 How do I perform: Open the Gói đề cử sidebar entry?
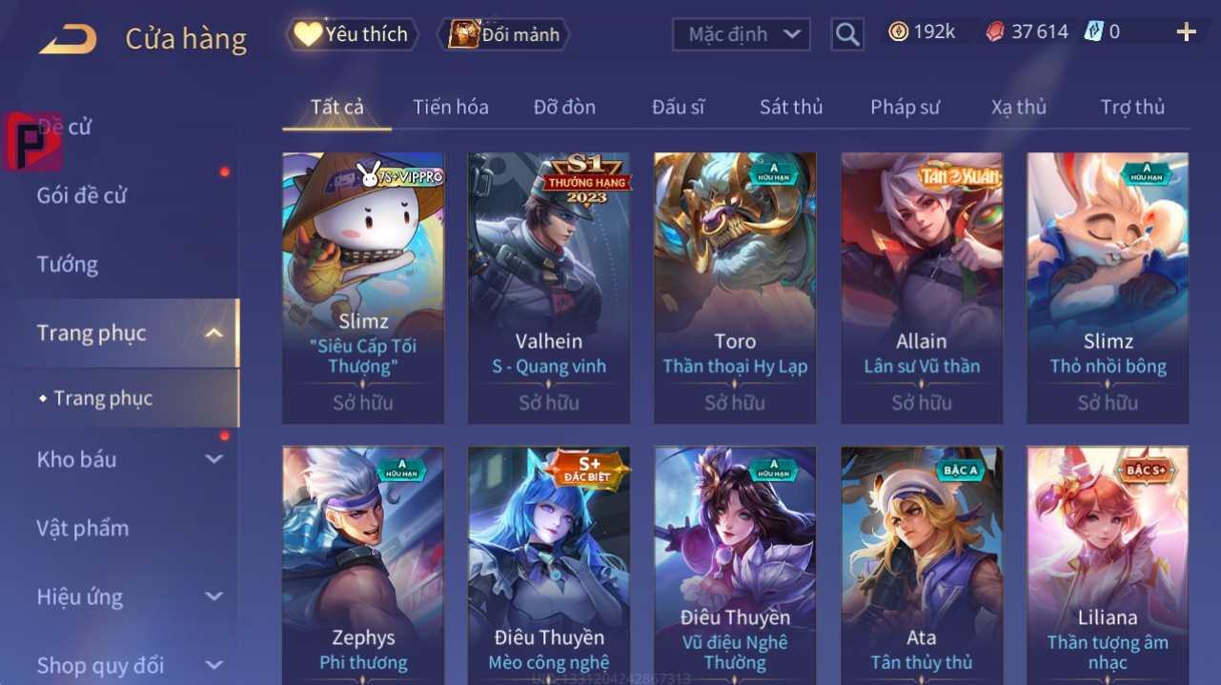[x=82, y=195]
